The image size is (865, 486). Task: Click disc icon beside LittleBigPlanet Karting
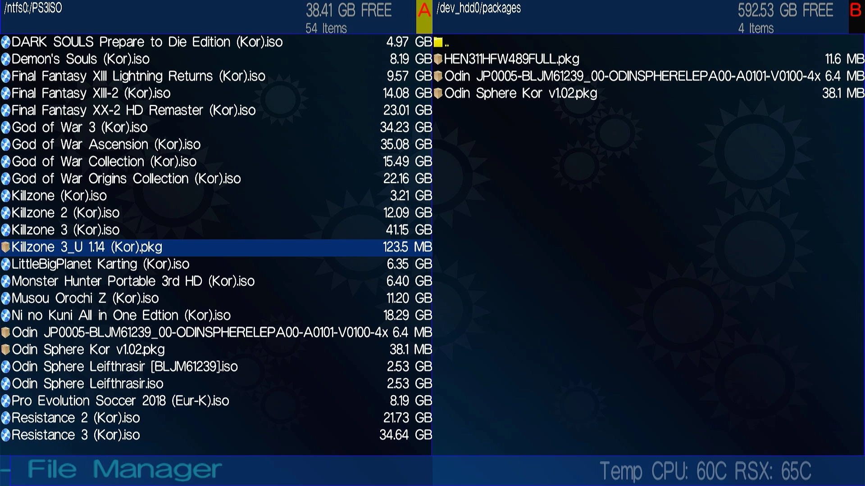click(x=6, y=265)
